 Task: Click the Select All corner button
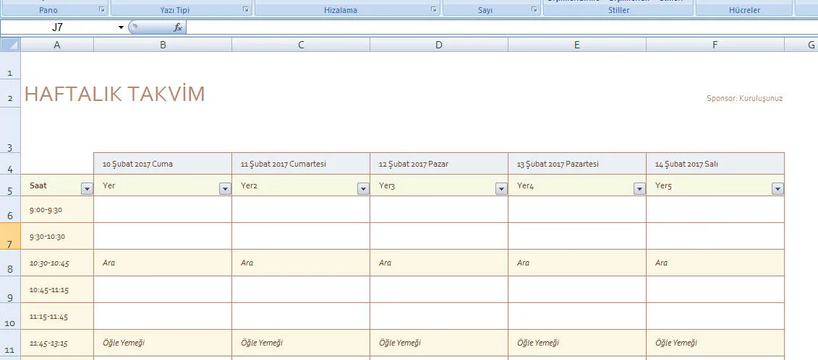pyautogui.click(x=10, y=45)
